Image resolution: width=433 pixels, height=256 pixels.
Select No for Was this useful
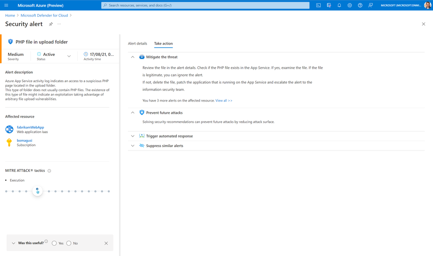click(x=69, y=243)
